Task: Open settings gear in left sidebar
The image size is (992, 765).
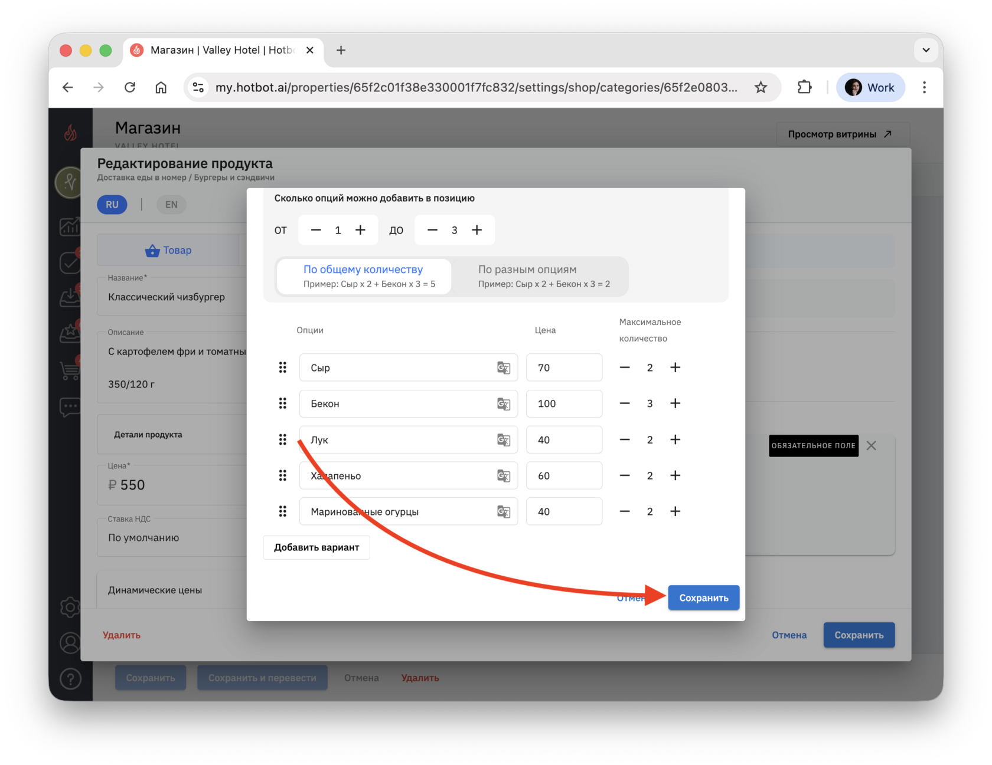Action: click(70, 607)
